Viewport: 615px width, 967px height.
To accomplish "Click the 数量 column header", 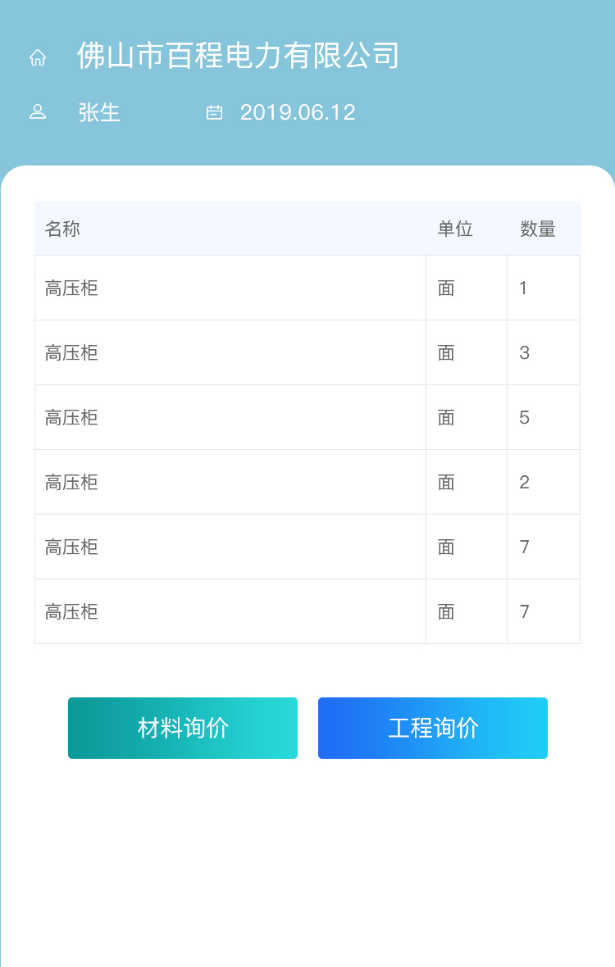I will (x=538, y=229).
